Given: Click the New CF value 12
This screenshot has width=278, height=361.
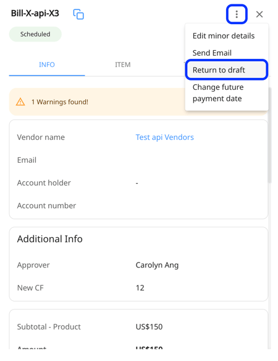Looking at the screenshot, I should coord(140,288).
